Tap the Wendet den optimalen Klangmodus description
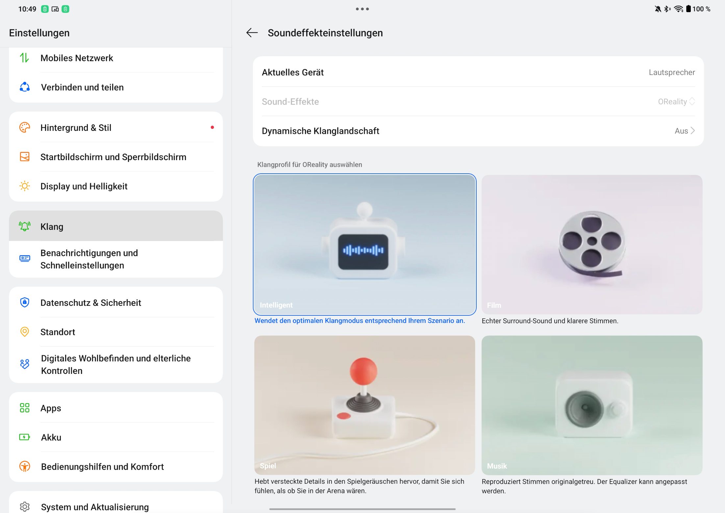This screenshot has height=513, width=725. click(x=360, y=321)
